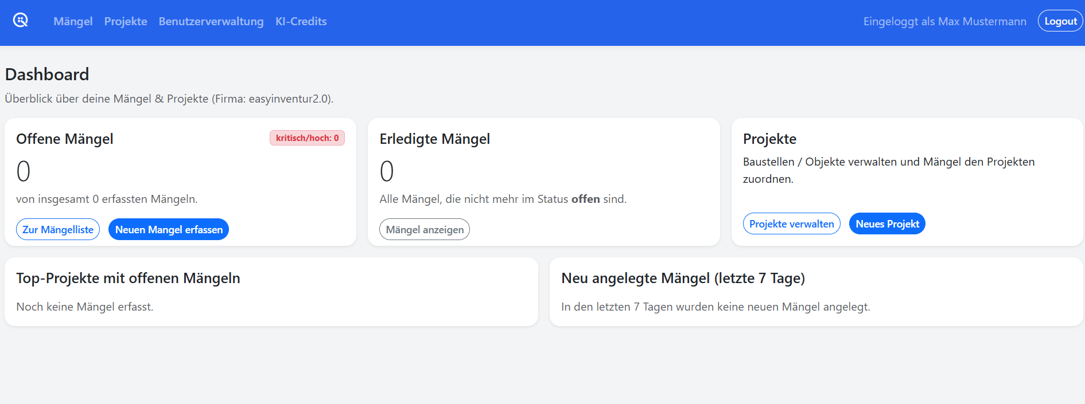Create a project via 'Neues Projekt'
Image resolution: width=1085 pixels, height=404 pixels.
[x=887, y=224]
